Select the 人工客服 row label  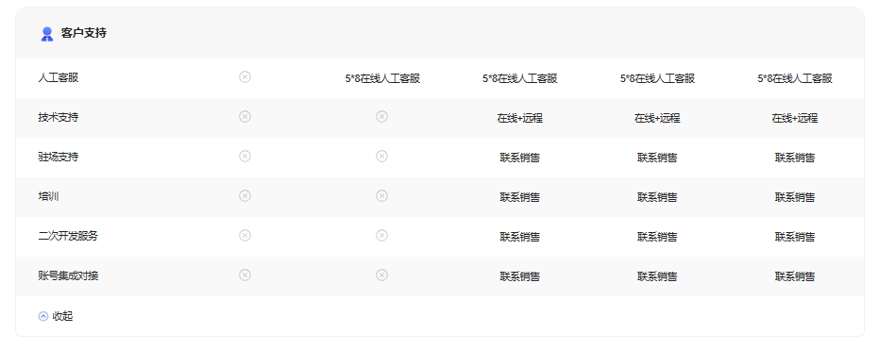click(x=59, y=78)
